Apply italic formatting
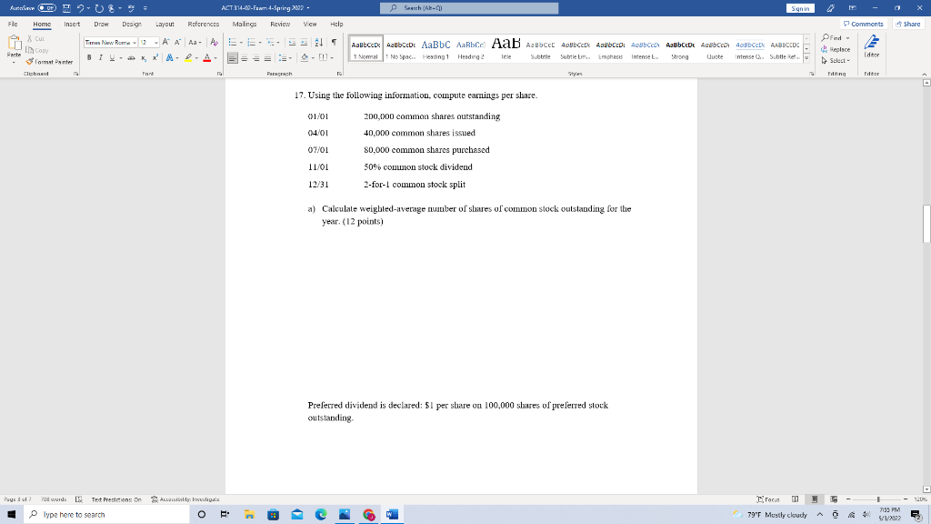Image resolution: width=931 pixels, height=524 pixels. click(100, 57)
